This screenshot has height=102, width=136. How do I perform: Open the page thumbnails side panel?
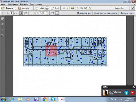3,18
